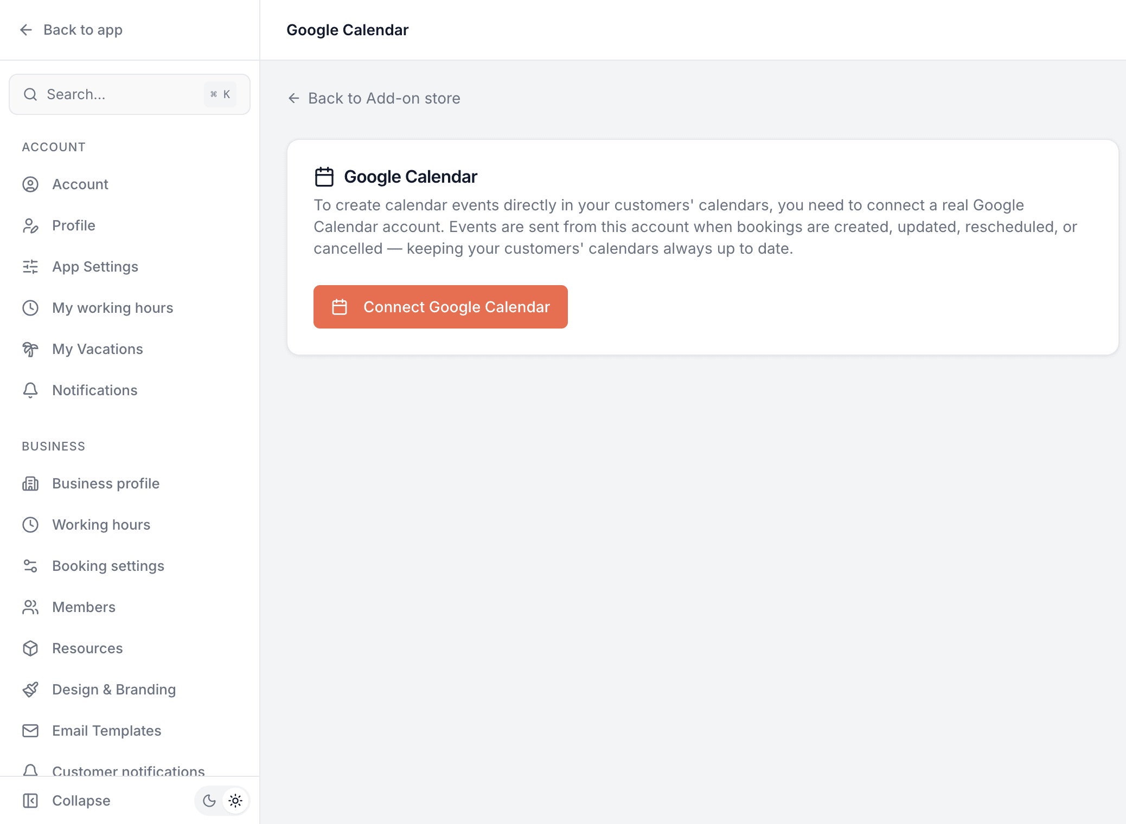
Task: Click the ACCOUNT section heading
Action: pos(54,147)
